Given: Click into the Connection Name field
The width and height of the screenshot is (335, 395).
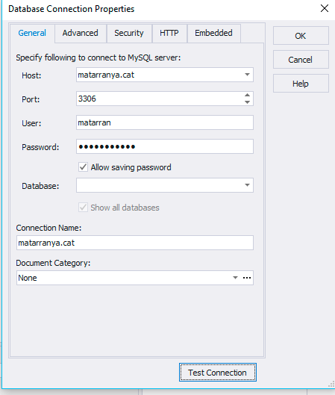Looking at the screenshot, I should click(135, 243).
